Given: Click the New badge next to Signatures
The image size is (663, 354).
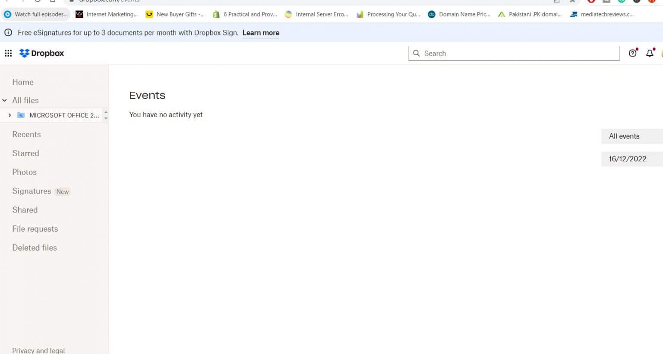Looking at the screenshot, I should [x=62, y=191].
